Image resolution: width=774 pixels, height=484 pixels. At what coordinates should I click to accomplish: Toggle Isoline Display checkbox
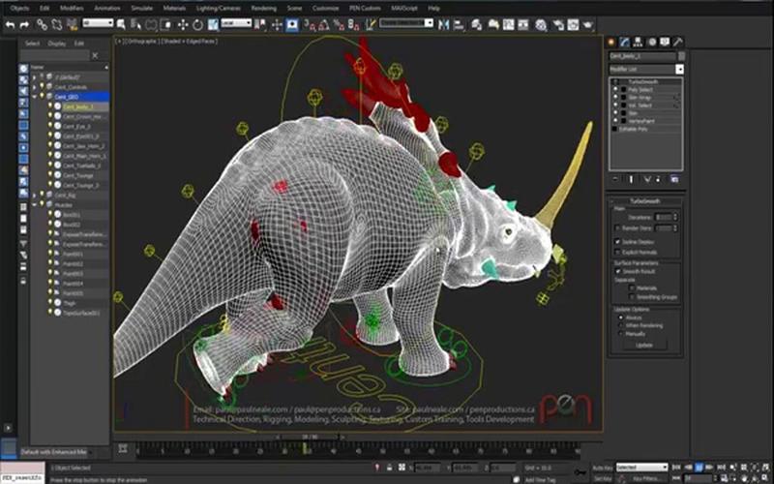pyautogui.click(x=617, y=241)
